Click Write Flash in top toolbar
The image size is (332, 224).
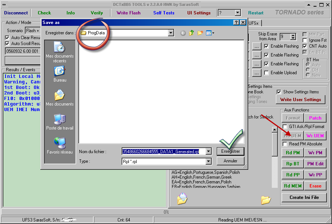coord(129,13)
